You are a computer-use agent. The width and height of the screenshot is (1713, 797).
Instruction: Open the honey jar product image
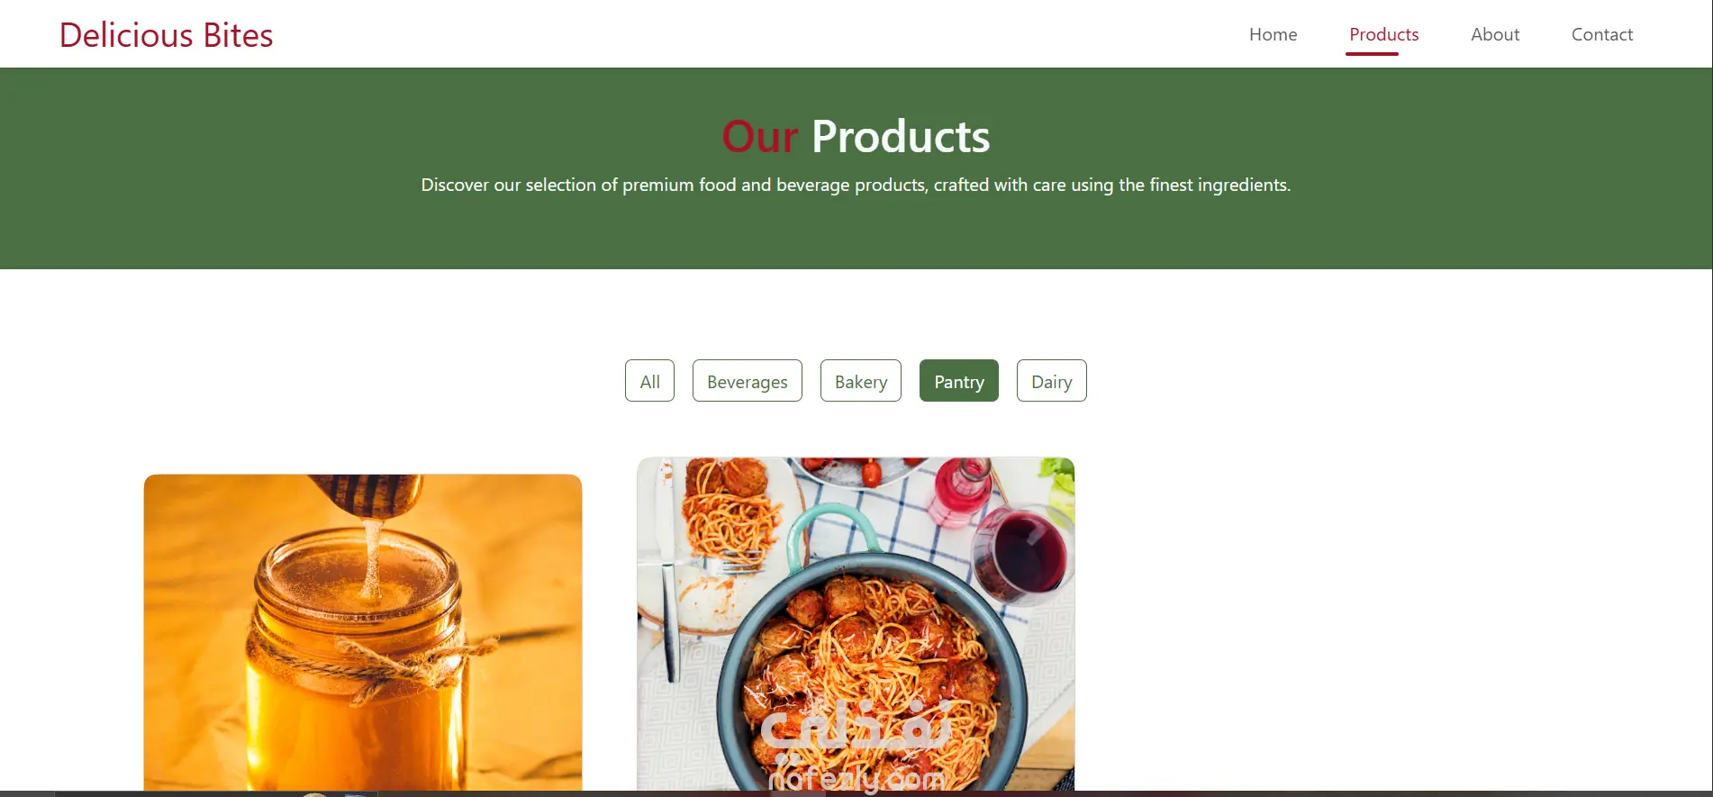tap(363, 632)
